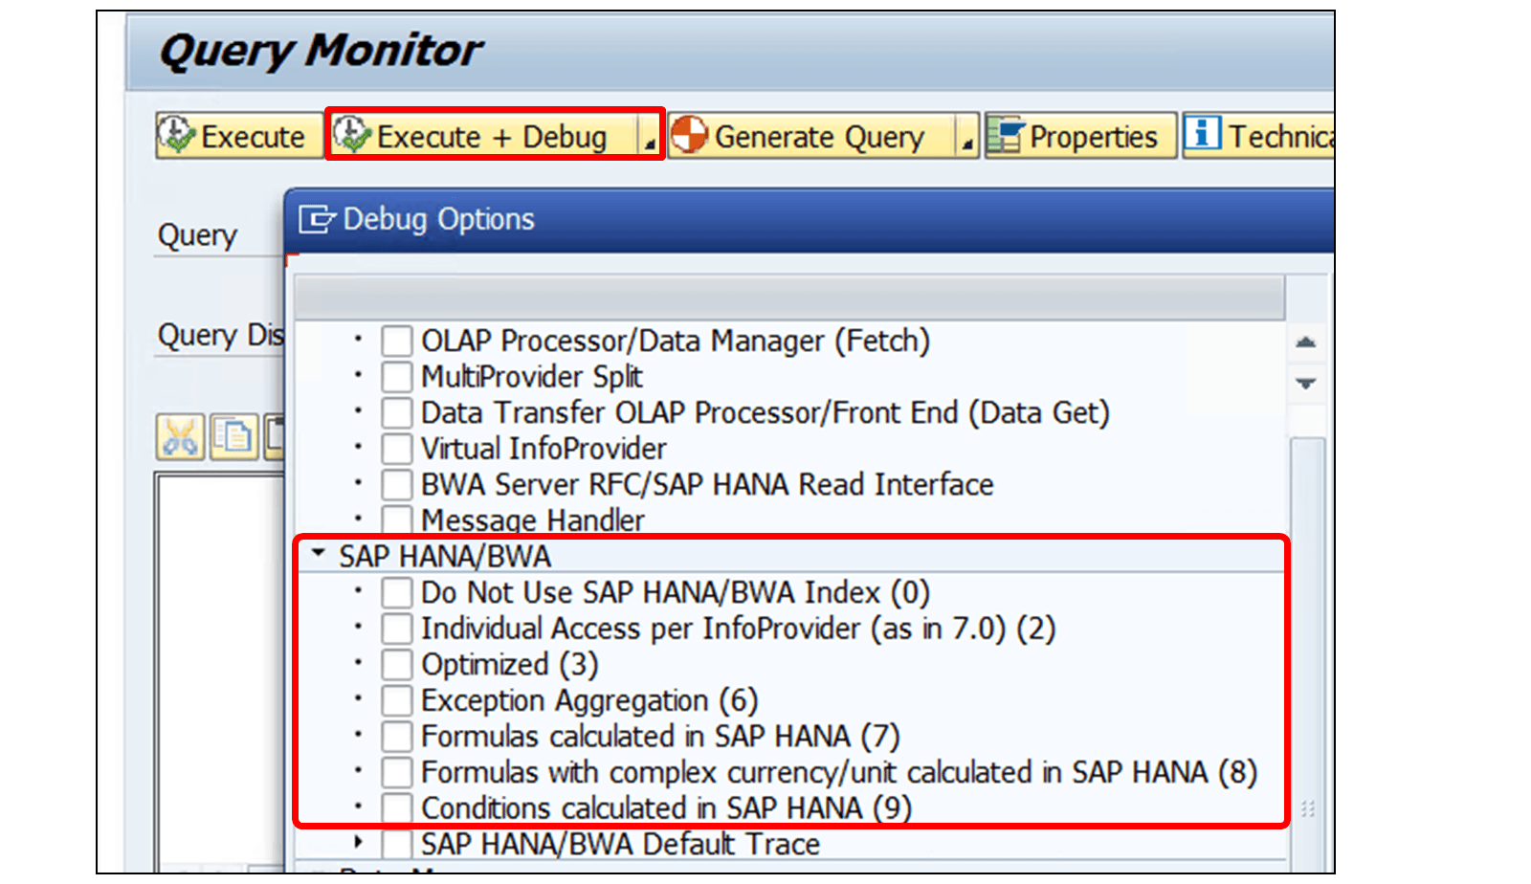Collapse the SAP HANA/BWA tree node
The width and height of the screenshot is (1531, 884).
pyautogui.click(x=319, y=553)
